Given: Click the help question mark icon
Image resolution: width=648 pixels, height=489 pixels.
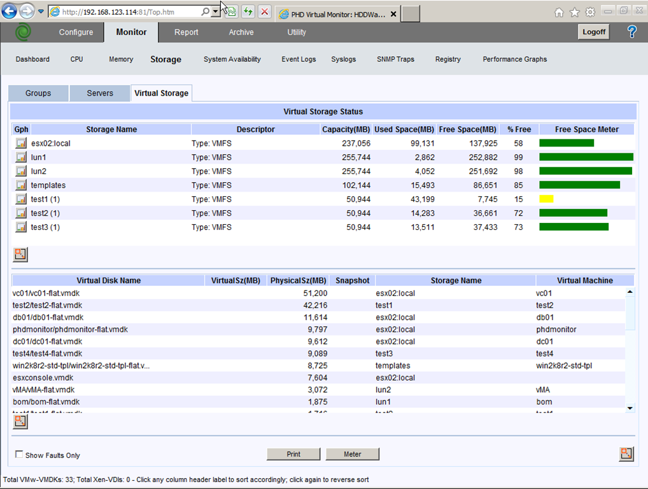Looking at the screenshot, I should pyautogui.click(x=631, y=32).
